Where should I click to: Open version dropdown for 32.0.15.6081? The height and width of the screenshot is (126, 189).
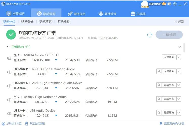[56, 60]
